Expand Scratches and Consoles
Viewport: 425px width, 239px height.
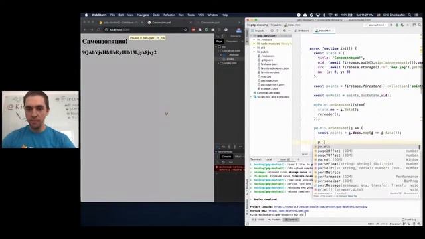coord(251,97)
